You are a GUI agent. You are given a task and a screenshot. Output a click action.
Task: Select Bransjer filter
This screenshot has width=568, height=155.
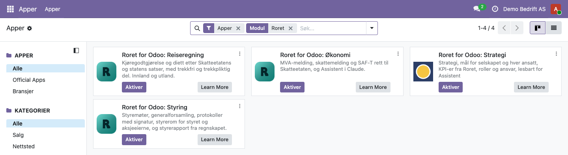pyautogui.click(x=45, y=91)
